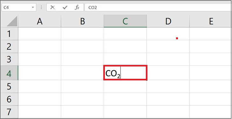232x119 pixels.
Task: Select column B header
Action: click(82, 21)
